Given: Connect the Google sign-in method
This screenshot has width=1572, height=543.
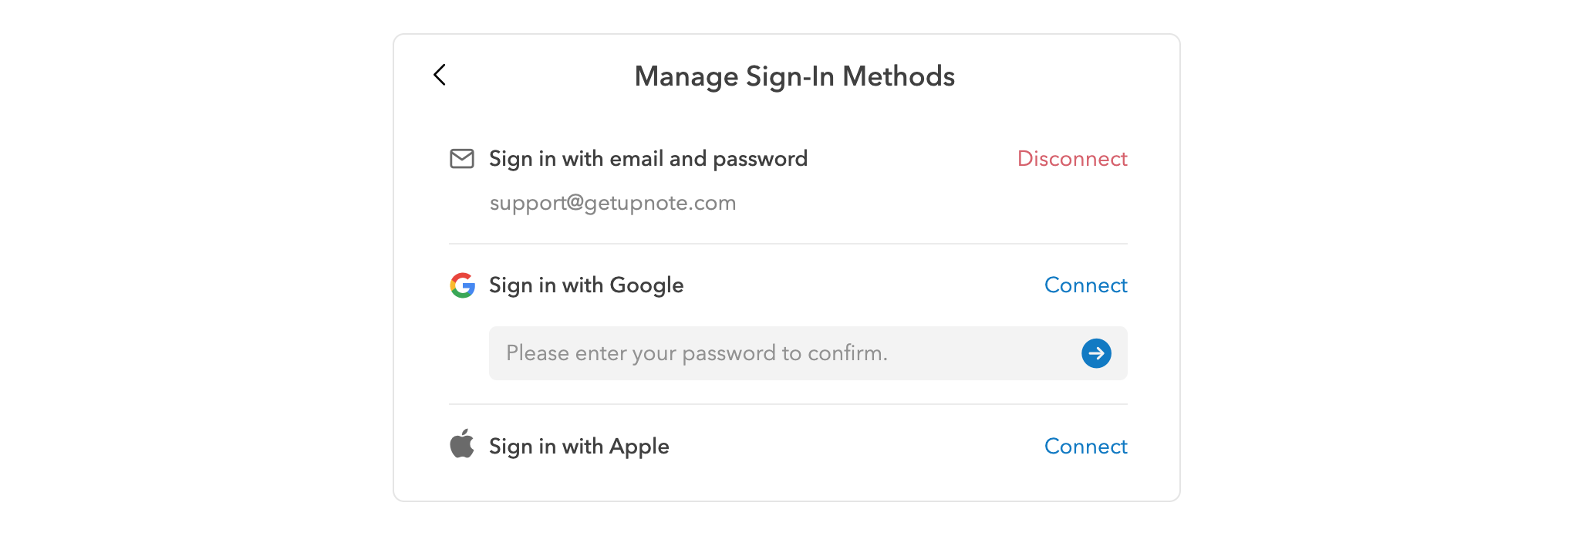Looking at the screenshot, I should tap(1085, 285).
